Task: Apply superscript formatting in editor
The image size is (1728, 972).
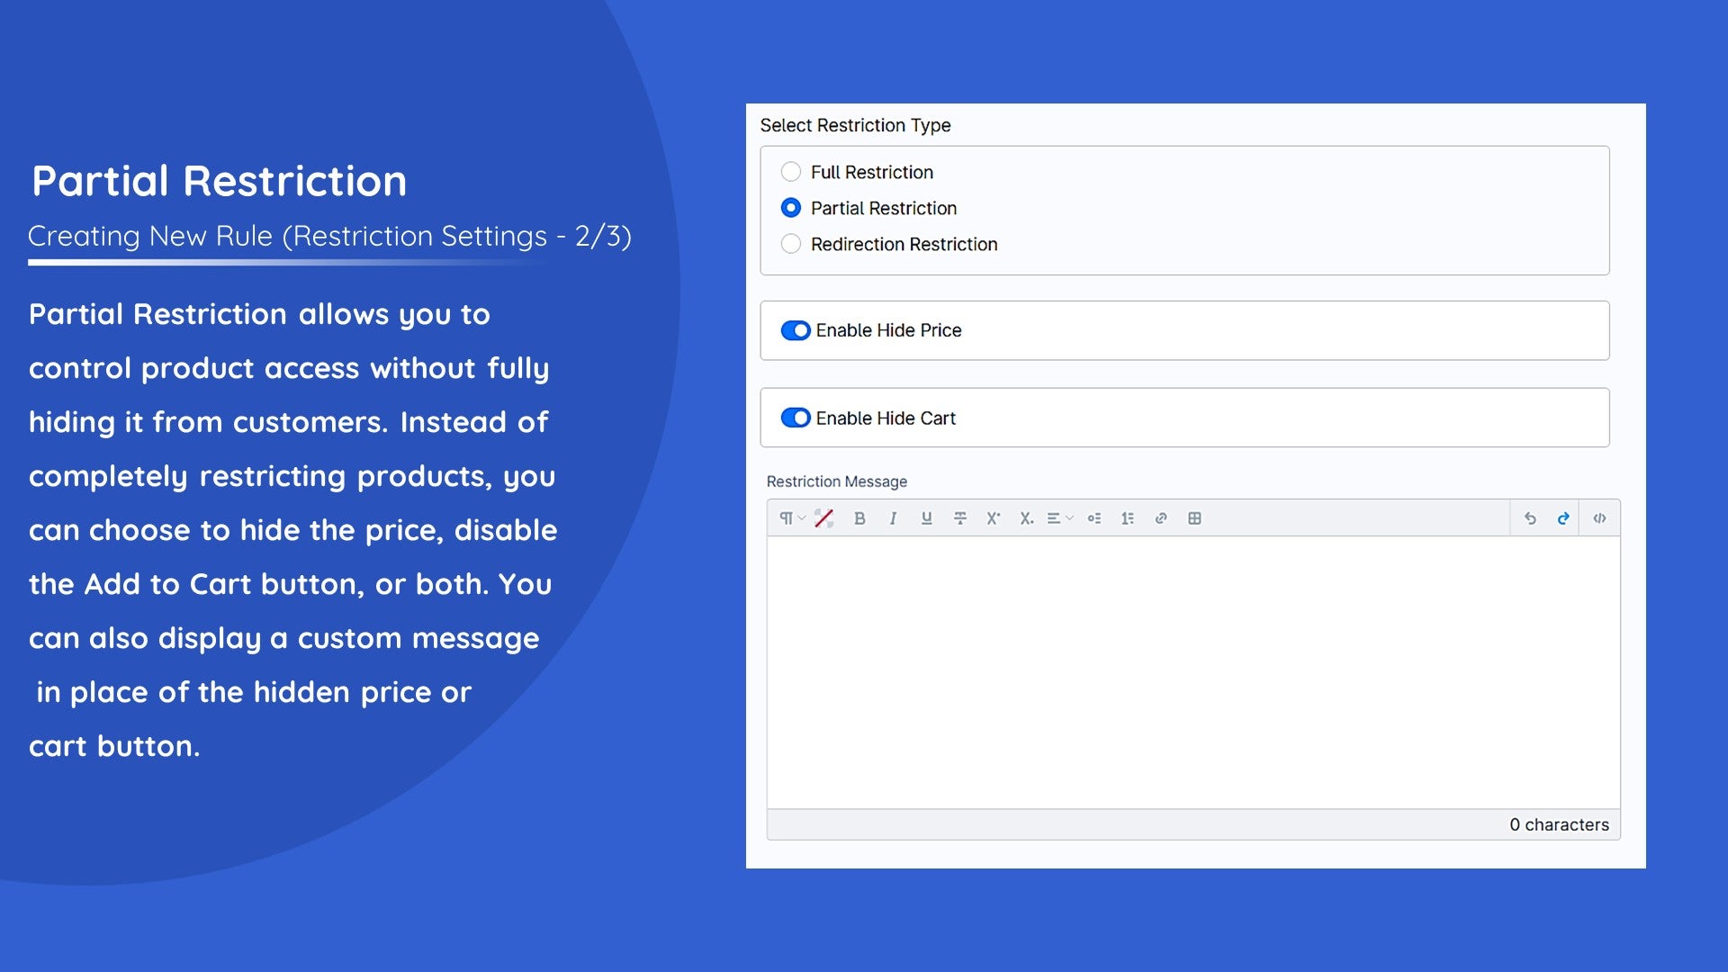Action: tap(994, 518)
